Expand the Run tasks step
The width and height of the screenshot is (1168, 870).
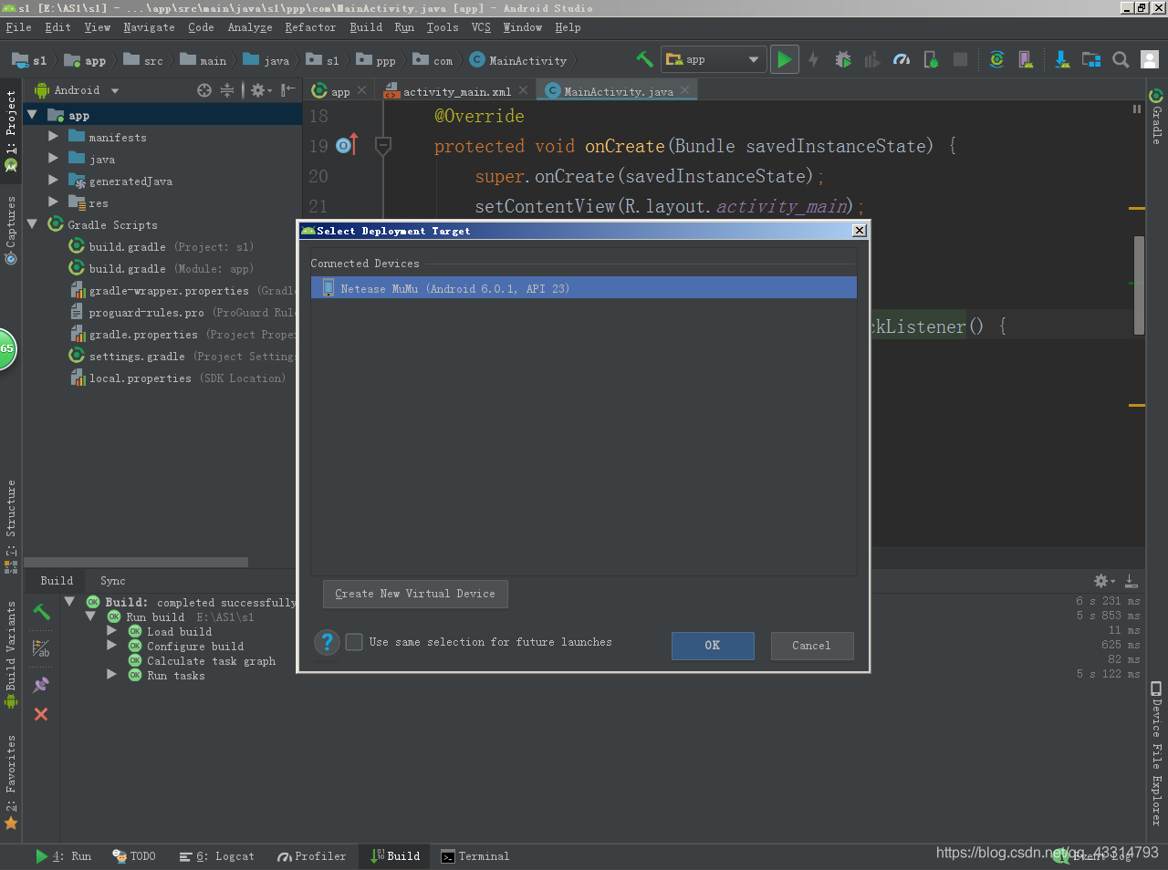coord(111,675)
